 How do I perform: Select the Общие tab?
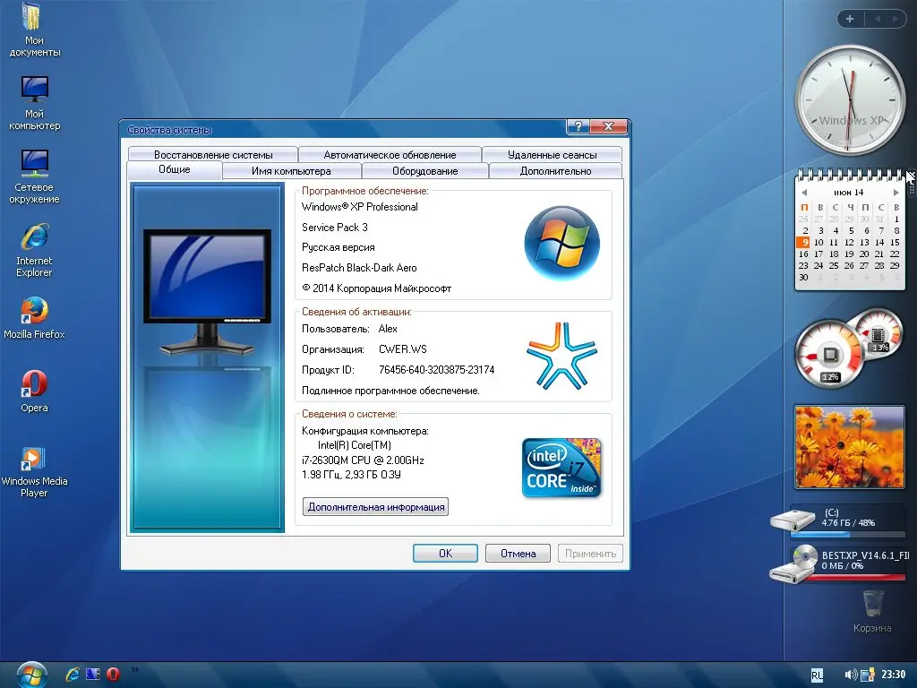coord(175,169)
